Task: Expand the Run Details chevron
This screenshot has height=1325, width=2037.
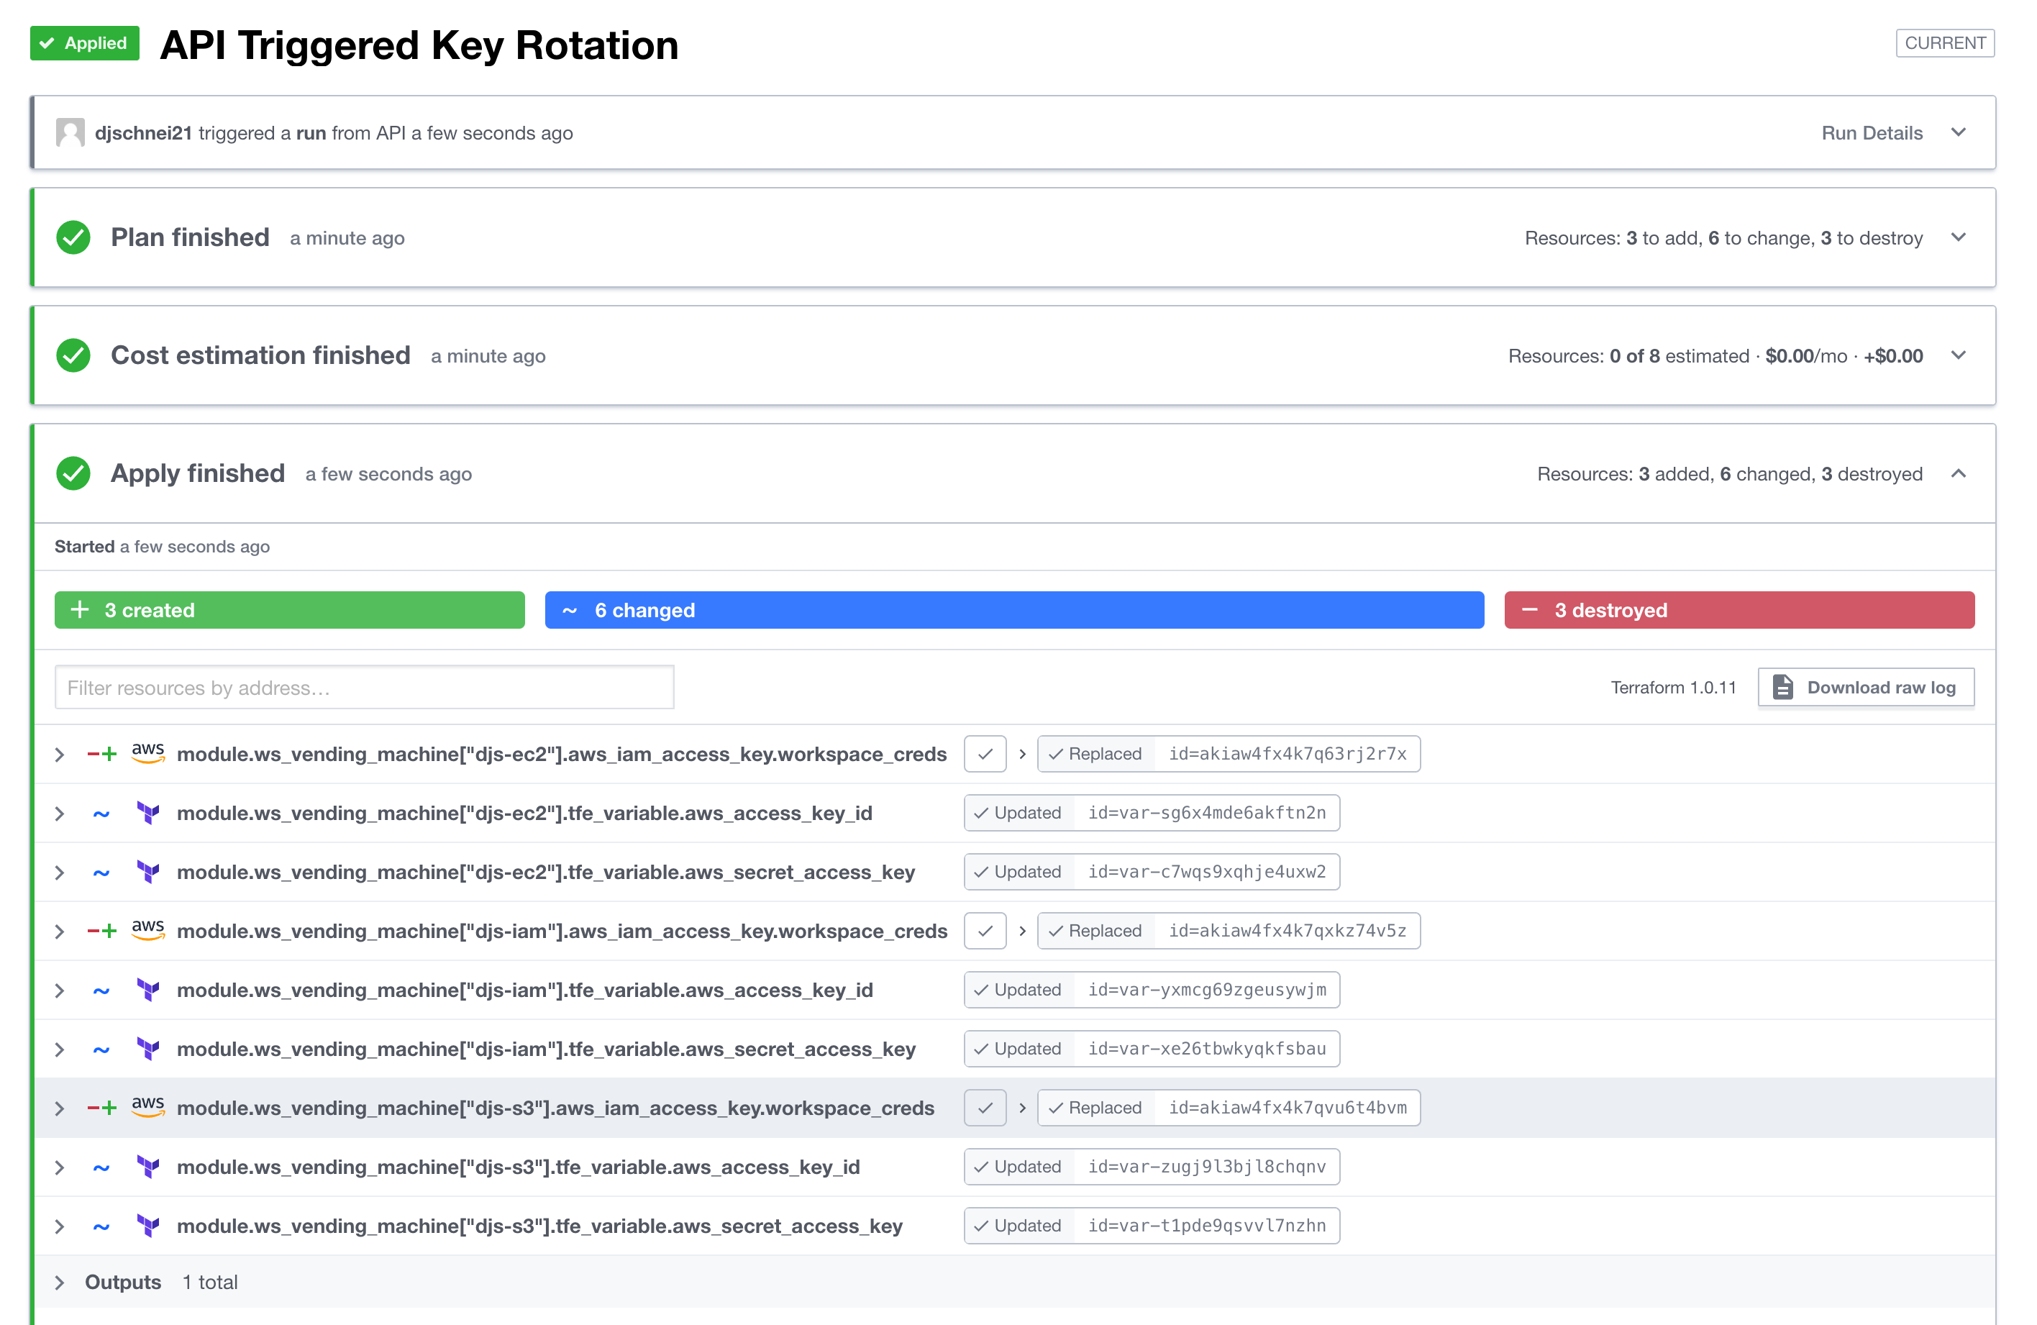Action: coord(1959,132)
